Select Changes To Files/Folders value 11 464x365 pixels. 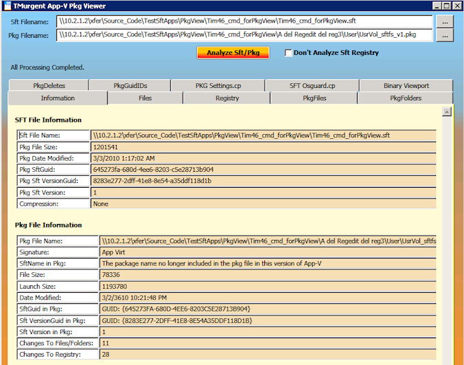click(268, 343)
